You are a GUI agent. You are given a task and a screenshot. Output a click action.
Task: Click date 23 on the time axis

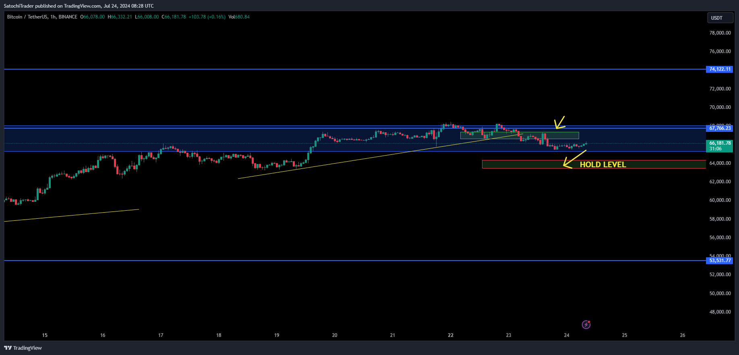(509, 335)
